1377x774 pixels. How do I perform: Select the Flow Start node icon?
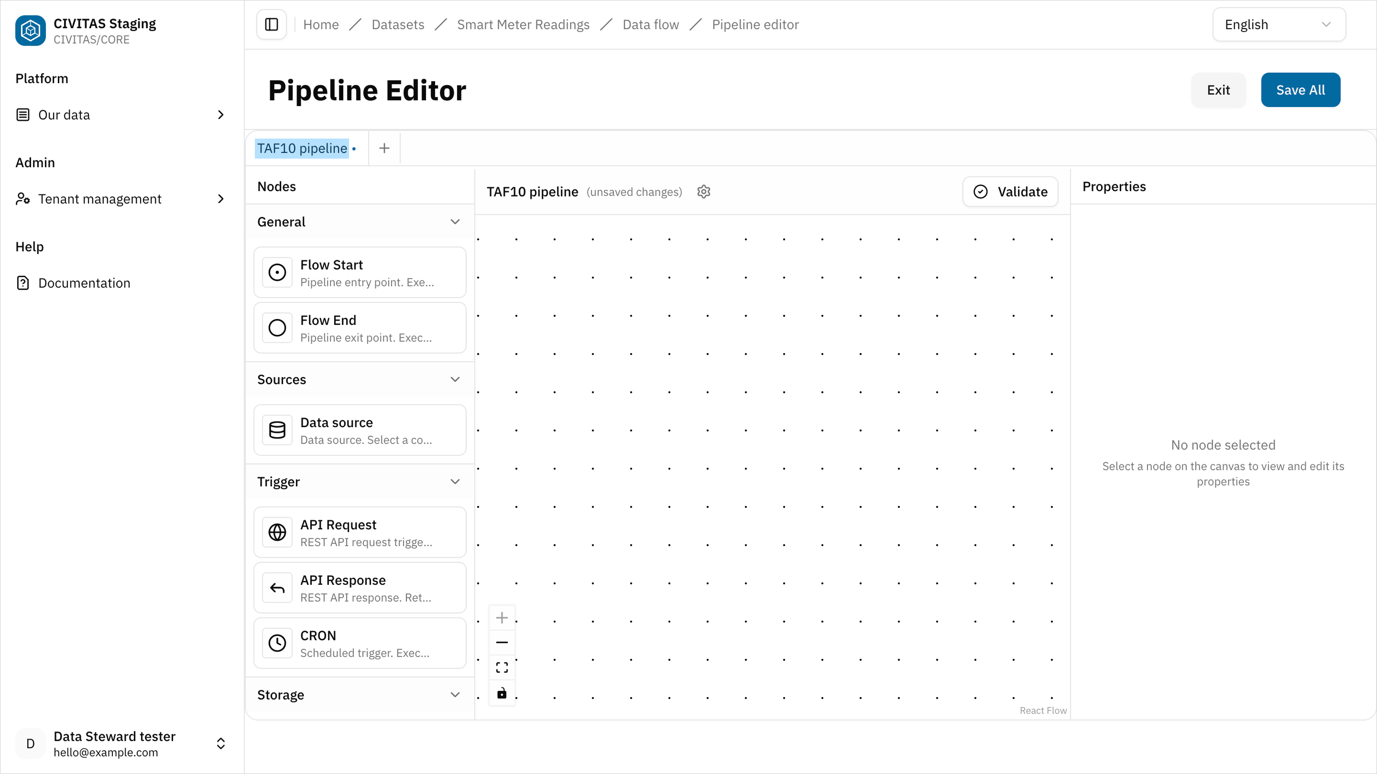tap(277, 272)
